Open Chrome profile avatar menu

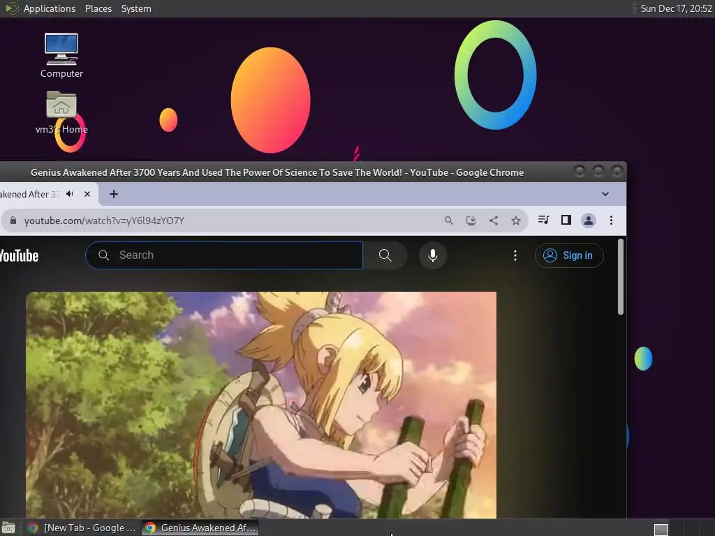(588, 221)
